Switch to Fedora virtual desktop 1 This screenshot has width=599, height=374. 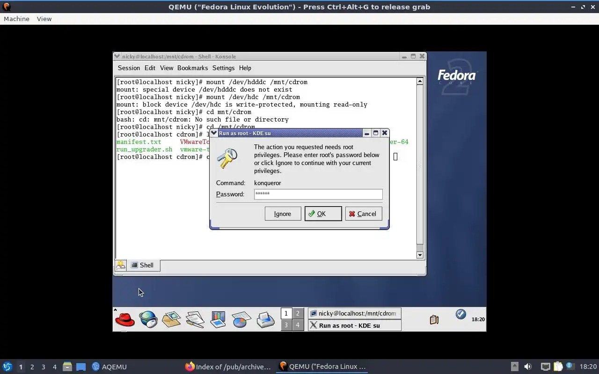286,313
